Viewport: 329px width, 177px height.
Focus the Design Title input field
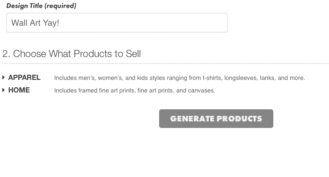point(117,22)
